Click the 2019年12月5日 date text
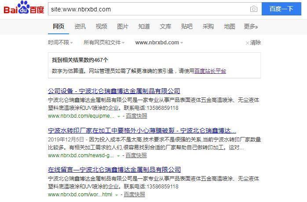307x202 pixels. click(66, 140)
